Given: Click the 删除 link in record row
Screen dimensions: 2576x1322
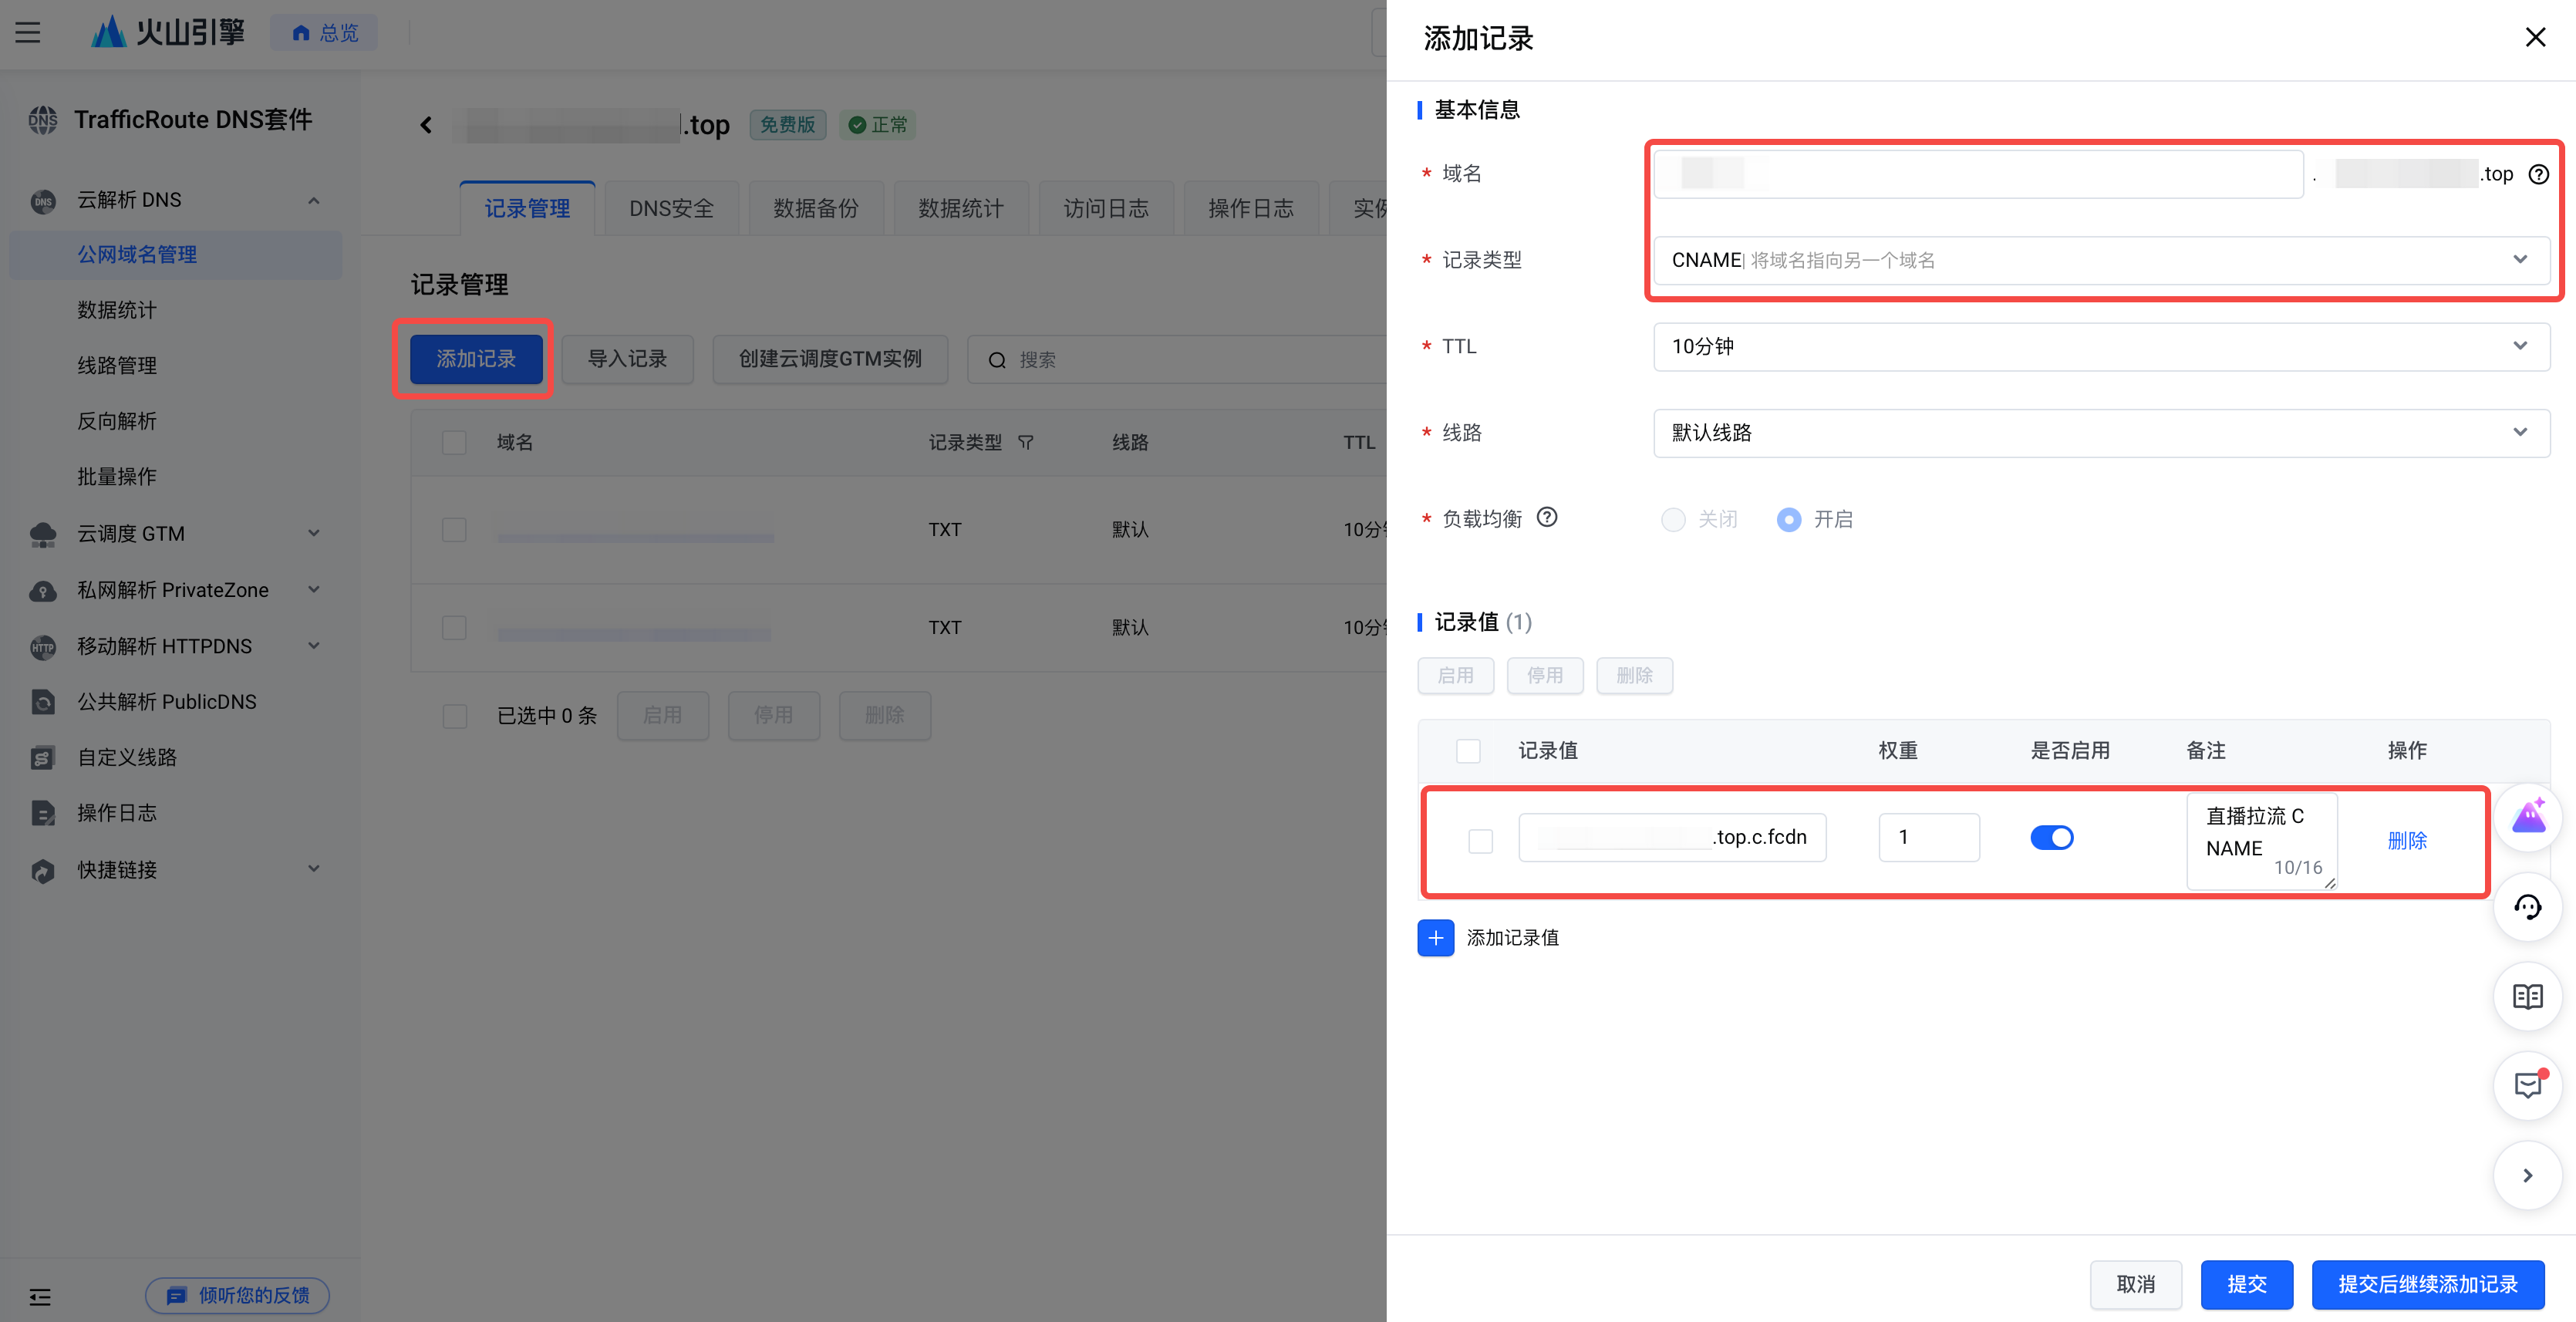Looking at the screenshot, I should [x=2406, y=840].
